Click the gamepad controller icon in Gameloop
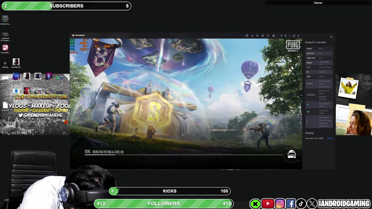 (273, 36)
